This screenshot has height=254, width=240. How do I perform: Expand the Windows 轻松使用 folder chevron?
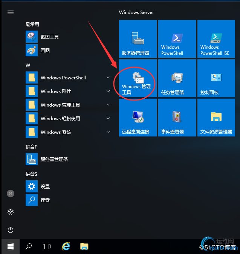108,118
